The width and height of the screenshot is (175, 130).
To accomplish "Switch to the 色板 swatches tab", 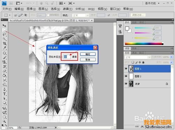I will click(x=134, y=22).
